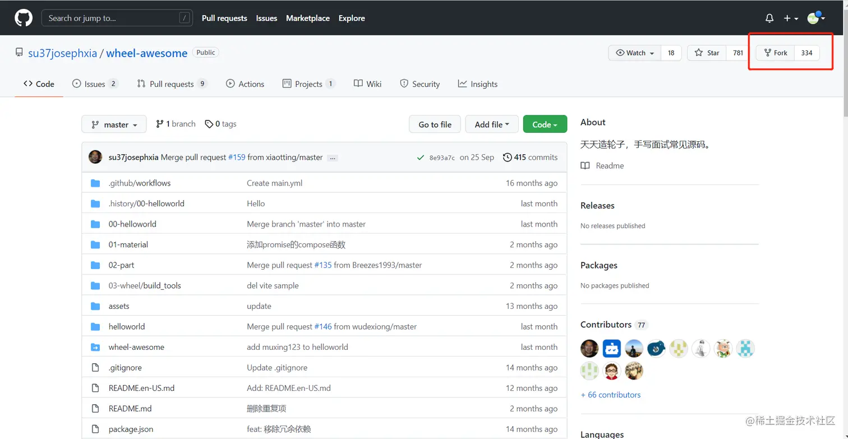
Task: Open commit hash 8e93a7c
Action: tap(442, 158)
